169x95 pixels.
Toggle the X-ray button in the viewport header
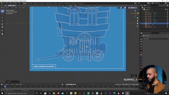[129, 8]
